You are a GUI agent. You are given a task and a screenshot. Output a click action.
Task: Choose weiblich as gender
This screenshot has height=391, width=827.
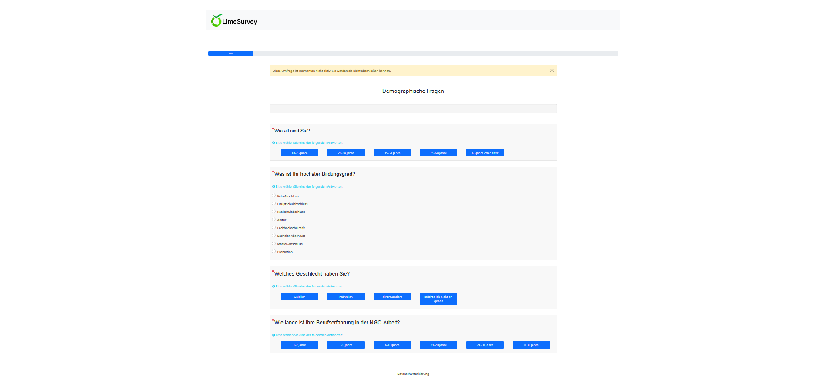pyautogui.click(x=300, y=297)
